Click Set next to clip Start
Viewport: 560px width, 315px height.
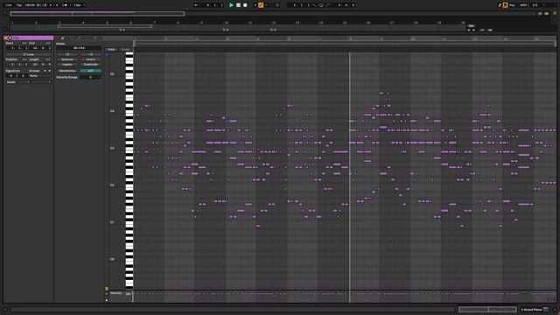[24, 43]
